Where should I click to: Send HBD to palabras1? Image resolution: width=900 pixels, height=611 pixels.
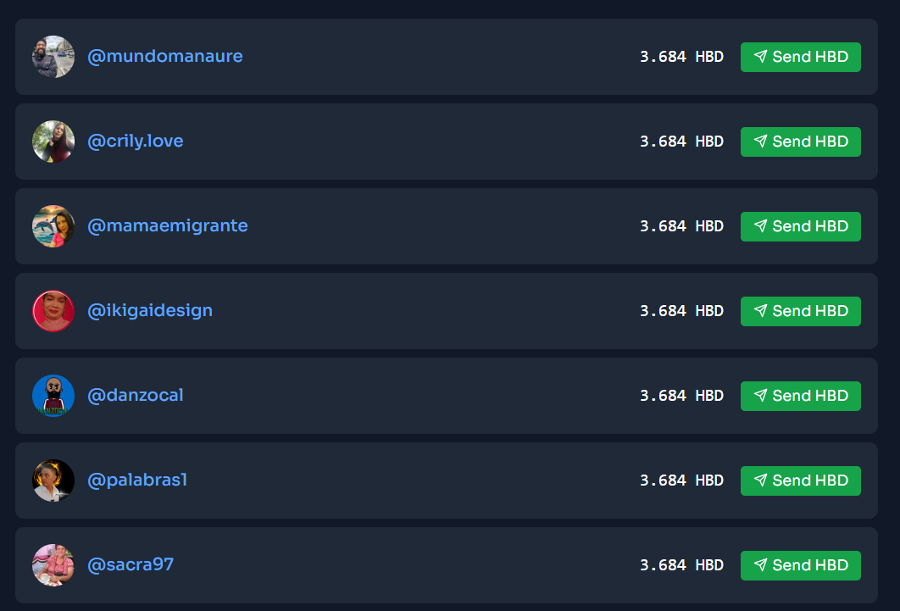[x=800, y=480]
